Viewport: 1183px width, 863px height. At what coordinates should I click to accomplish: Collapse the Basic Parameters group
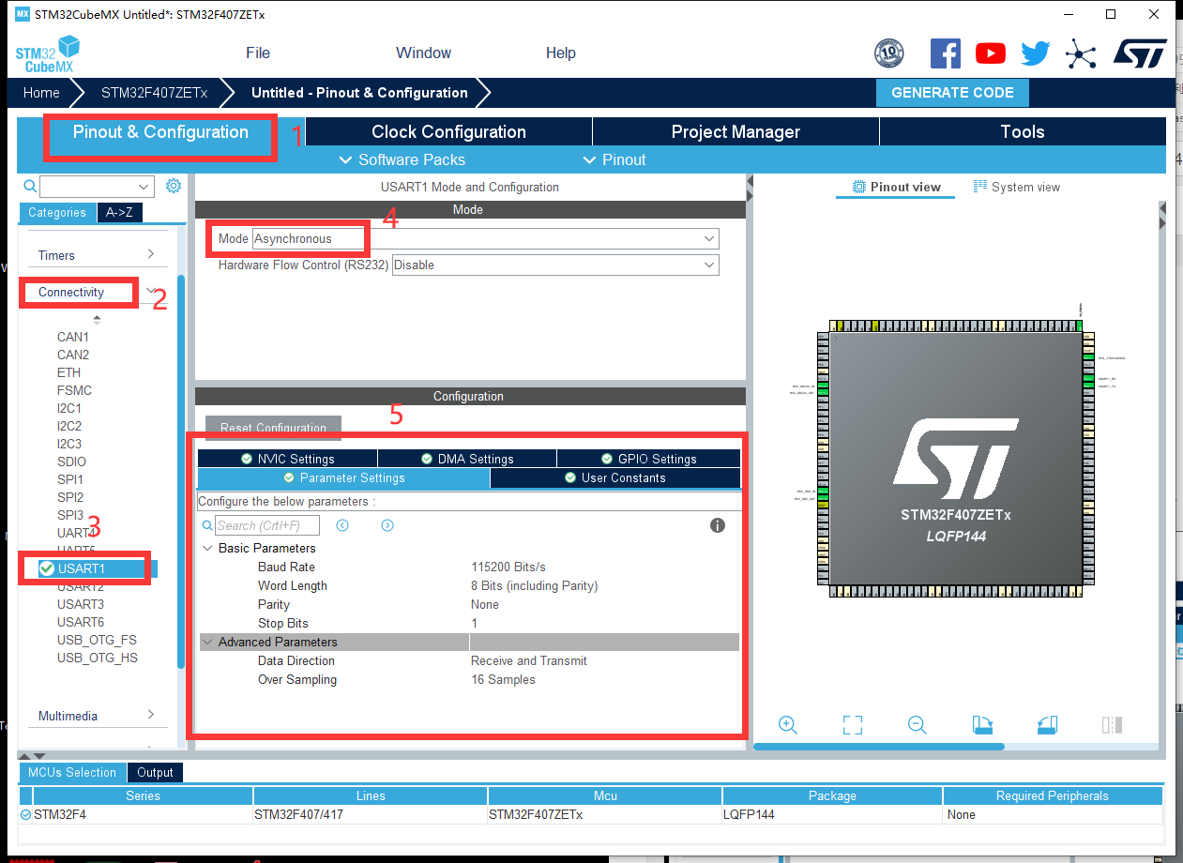(x=206, y=548)
